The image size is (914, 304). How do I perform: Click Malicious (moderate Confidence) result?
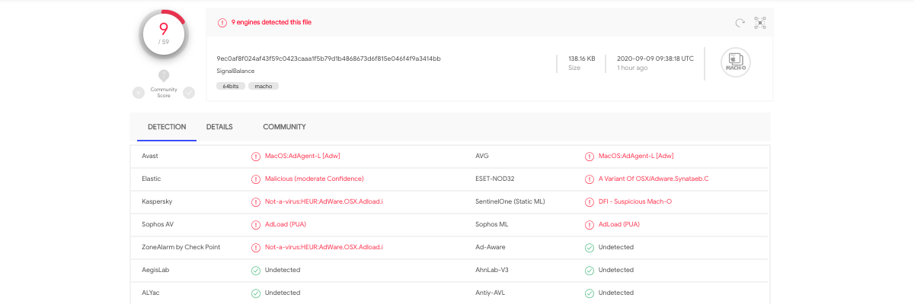pos(315,179)
